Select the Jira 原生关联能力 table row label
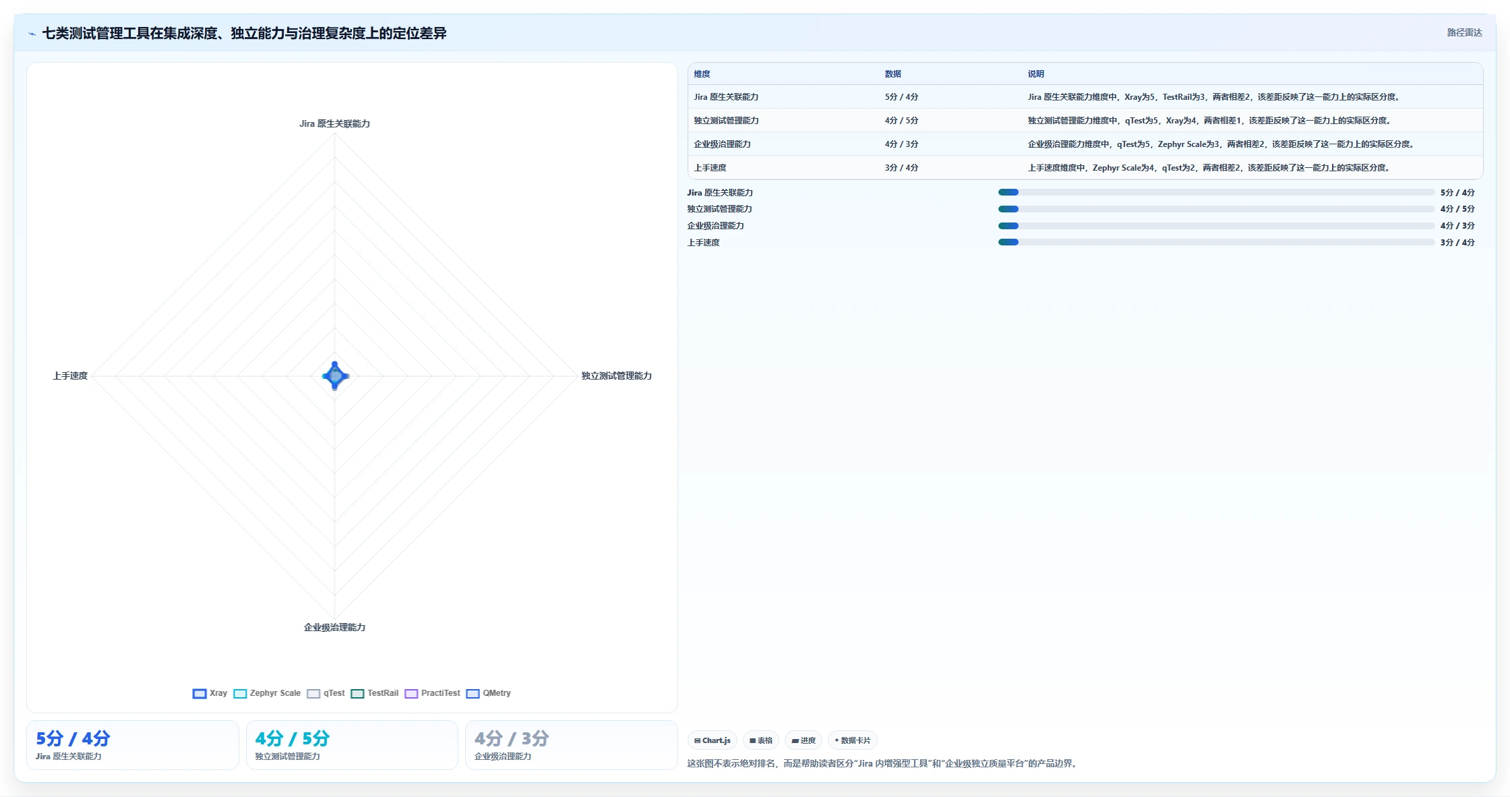This screenshot has height=797, width=1510. pyautogui.click(x=726, y=97)
